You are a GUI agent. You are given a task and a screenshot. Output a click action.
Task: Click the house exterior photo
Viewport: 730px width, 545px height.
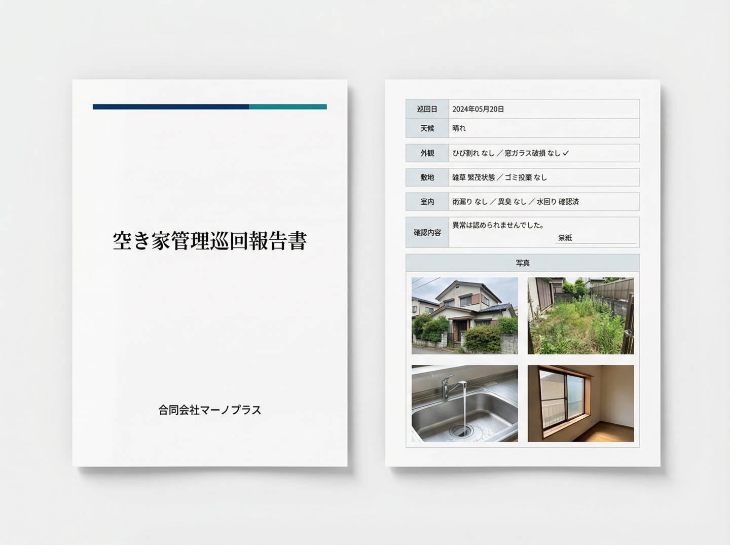click(464, 315)
